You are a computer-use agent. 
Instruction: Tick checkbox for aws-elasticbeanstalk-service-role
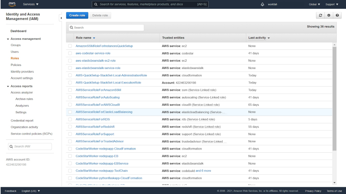coord(70,68)
